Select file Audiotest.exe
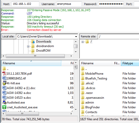Image resolution: width=139 pixels, height=123 pixels. tap(16, 102)
